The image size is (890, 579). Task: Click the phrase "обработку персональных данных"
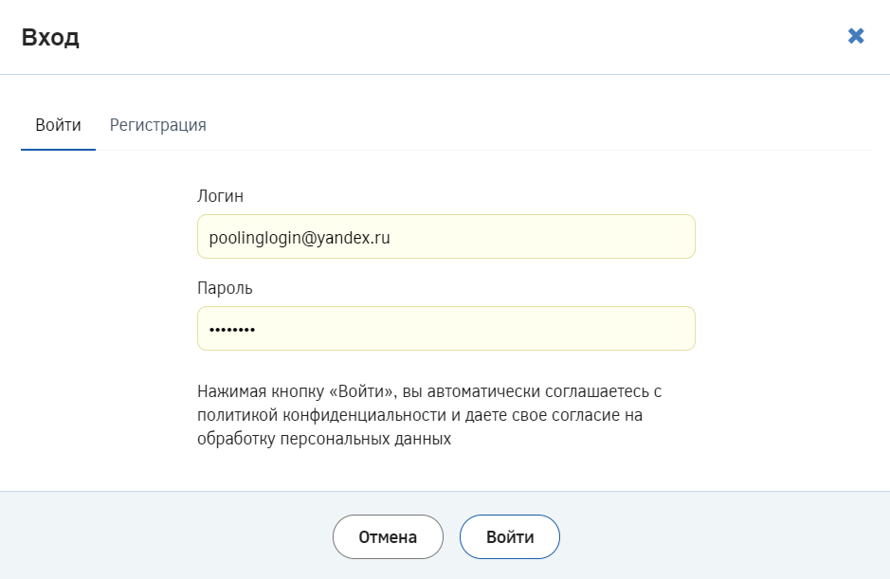(324, 440)
